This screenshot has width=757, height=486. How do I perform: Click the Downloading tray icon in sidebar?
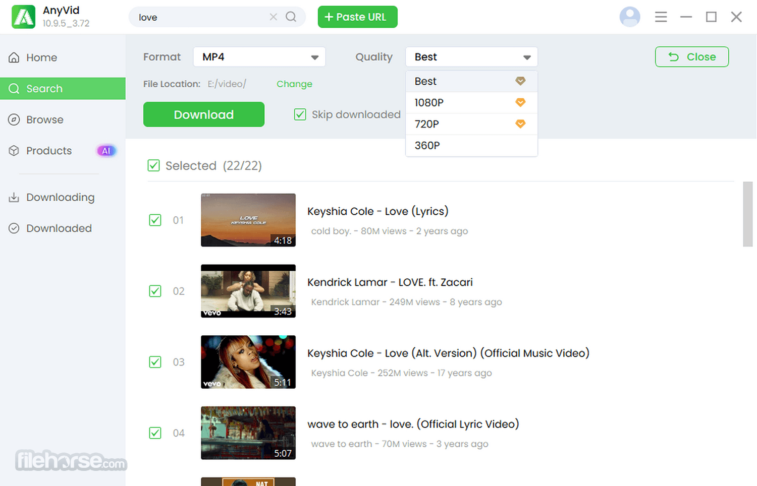(x=14, y=197)
